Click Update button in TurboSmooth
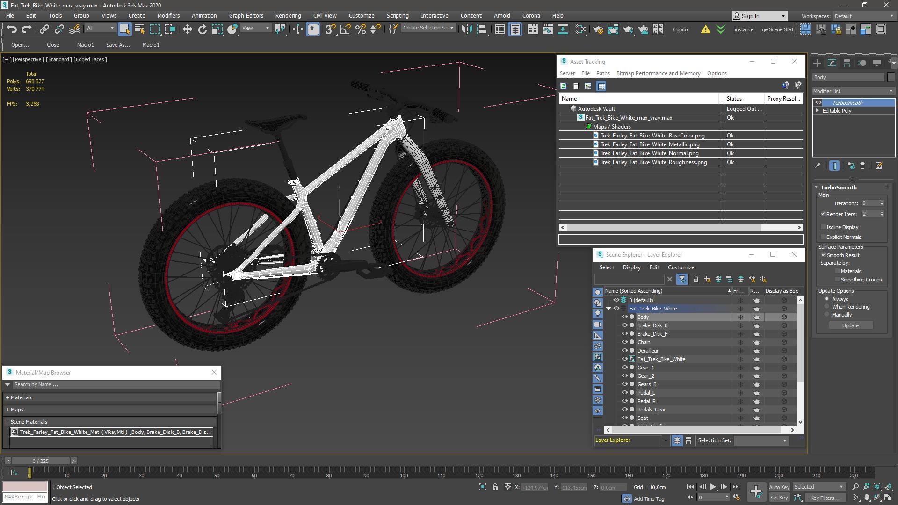898x505 pixels. [850, 325]
